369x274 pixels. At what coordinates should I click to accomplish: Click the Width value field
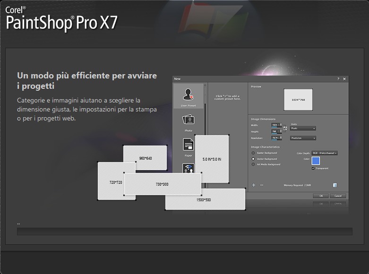click(x=275, y=125)
